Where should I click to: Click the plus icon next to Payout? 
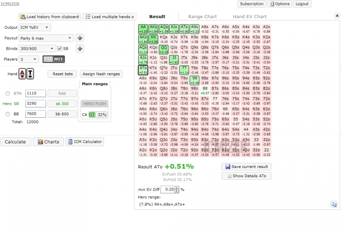(x=80, y=38)
